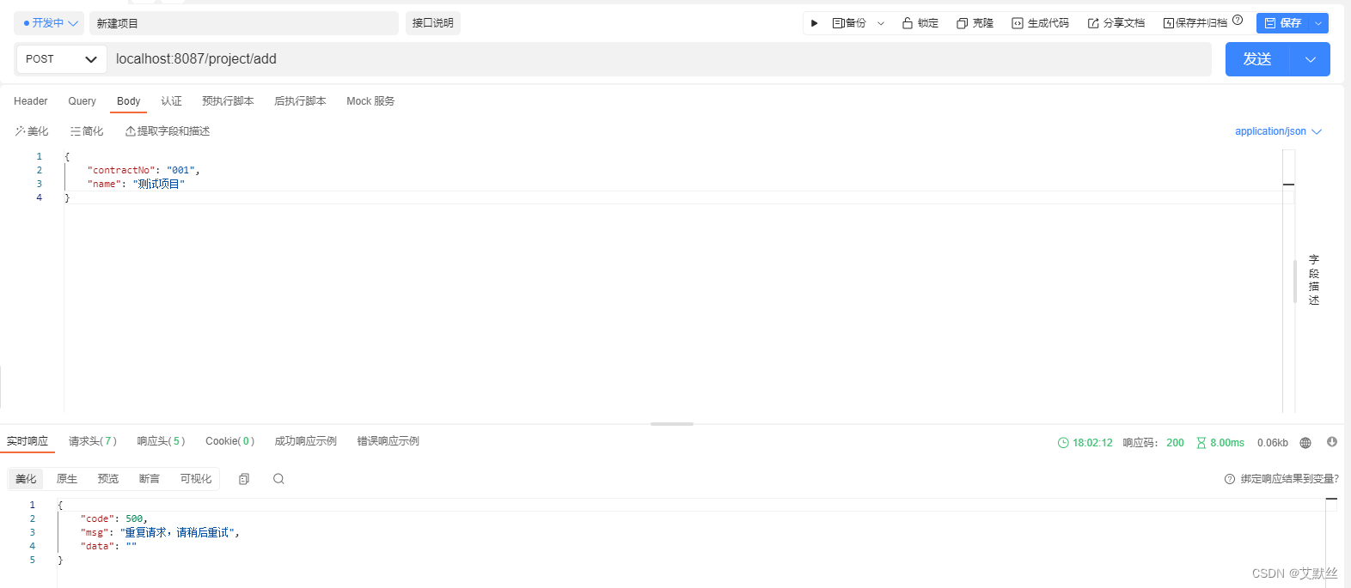Click the 锁定 lock icon button
Screen dimensions: 1351x588
[x=920, y=23]
